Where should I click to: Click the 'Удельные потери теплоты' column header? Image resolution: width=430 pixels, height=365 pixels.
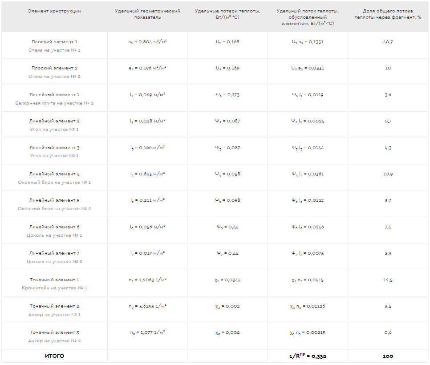click(x=227, y=14)
